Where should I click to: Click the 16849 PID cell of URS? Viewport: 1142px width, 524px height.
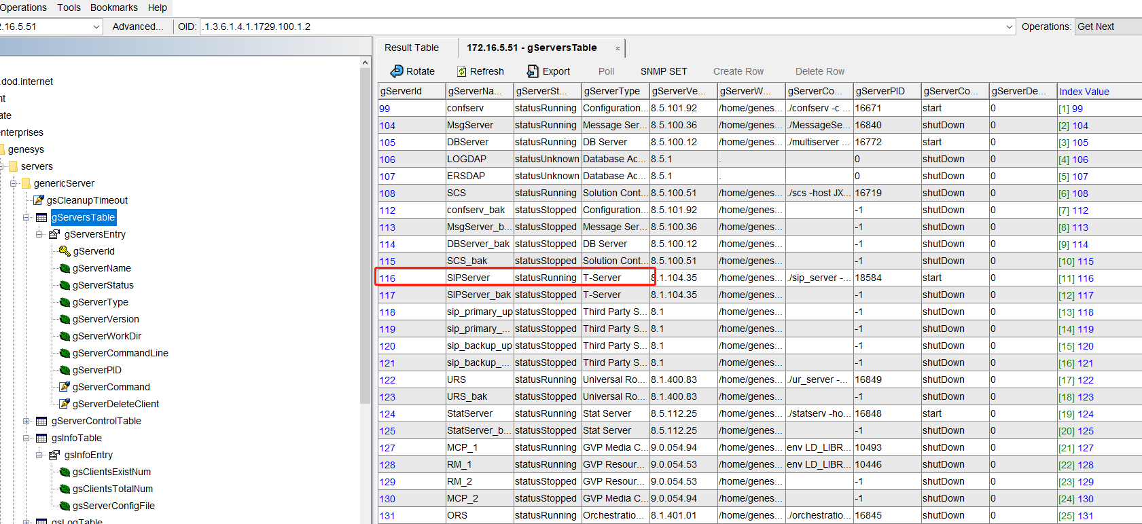tap(887, 379)
